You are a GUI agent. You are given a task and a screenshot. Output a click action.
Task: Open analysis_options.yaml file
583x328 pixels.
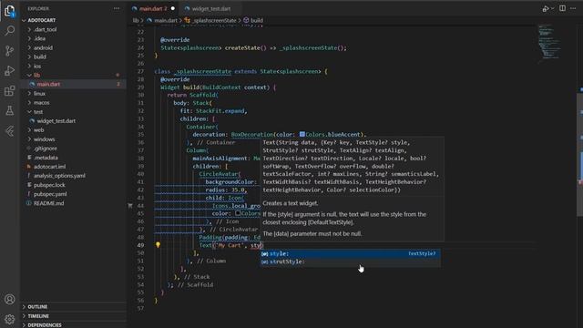[x=59, y=176]
